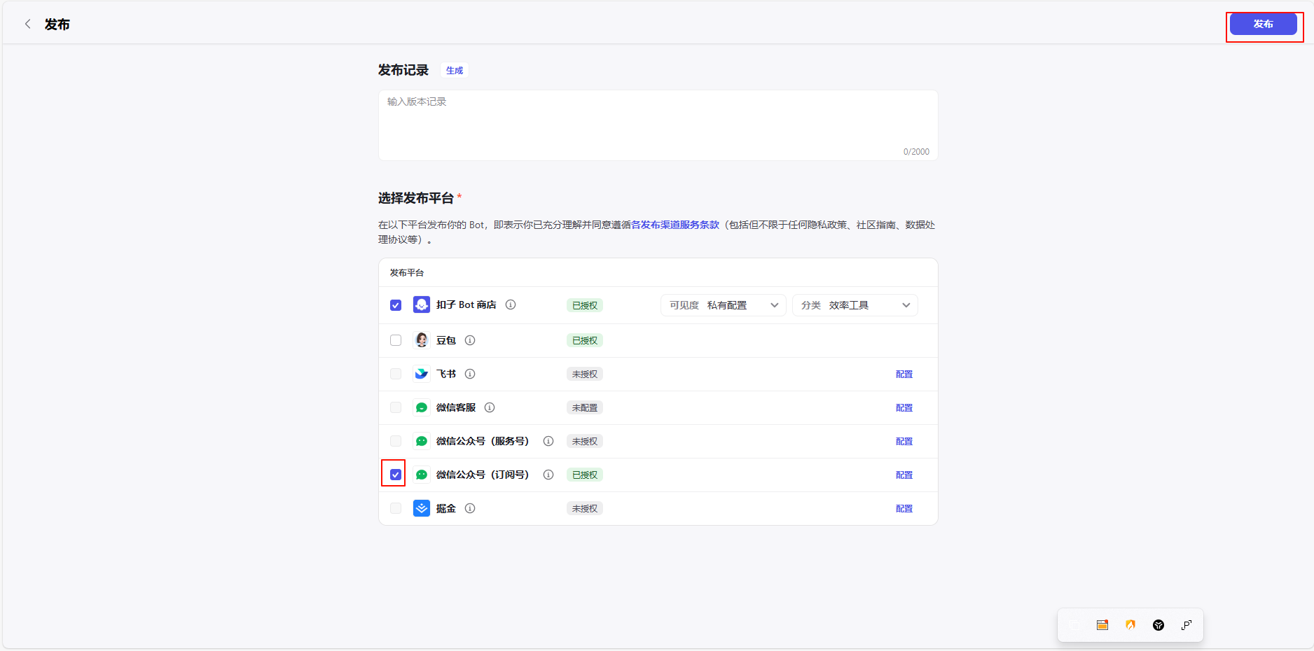Click info icon next to 扣子 Bot 商店
Viewport: 1314px width, 651px height.
tap(511, 304)
